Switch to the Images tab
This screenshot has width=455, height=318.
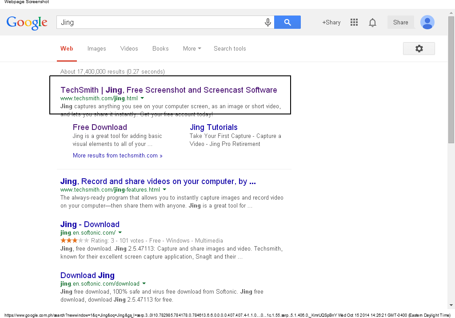[x=96, y=49]
